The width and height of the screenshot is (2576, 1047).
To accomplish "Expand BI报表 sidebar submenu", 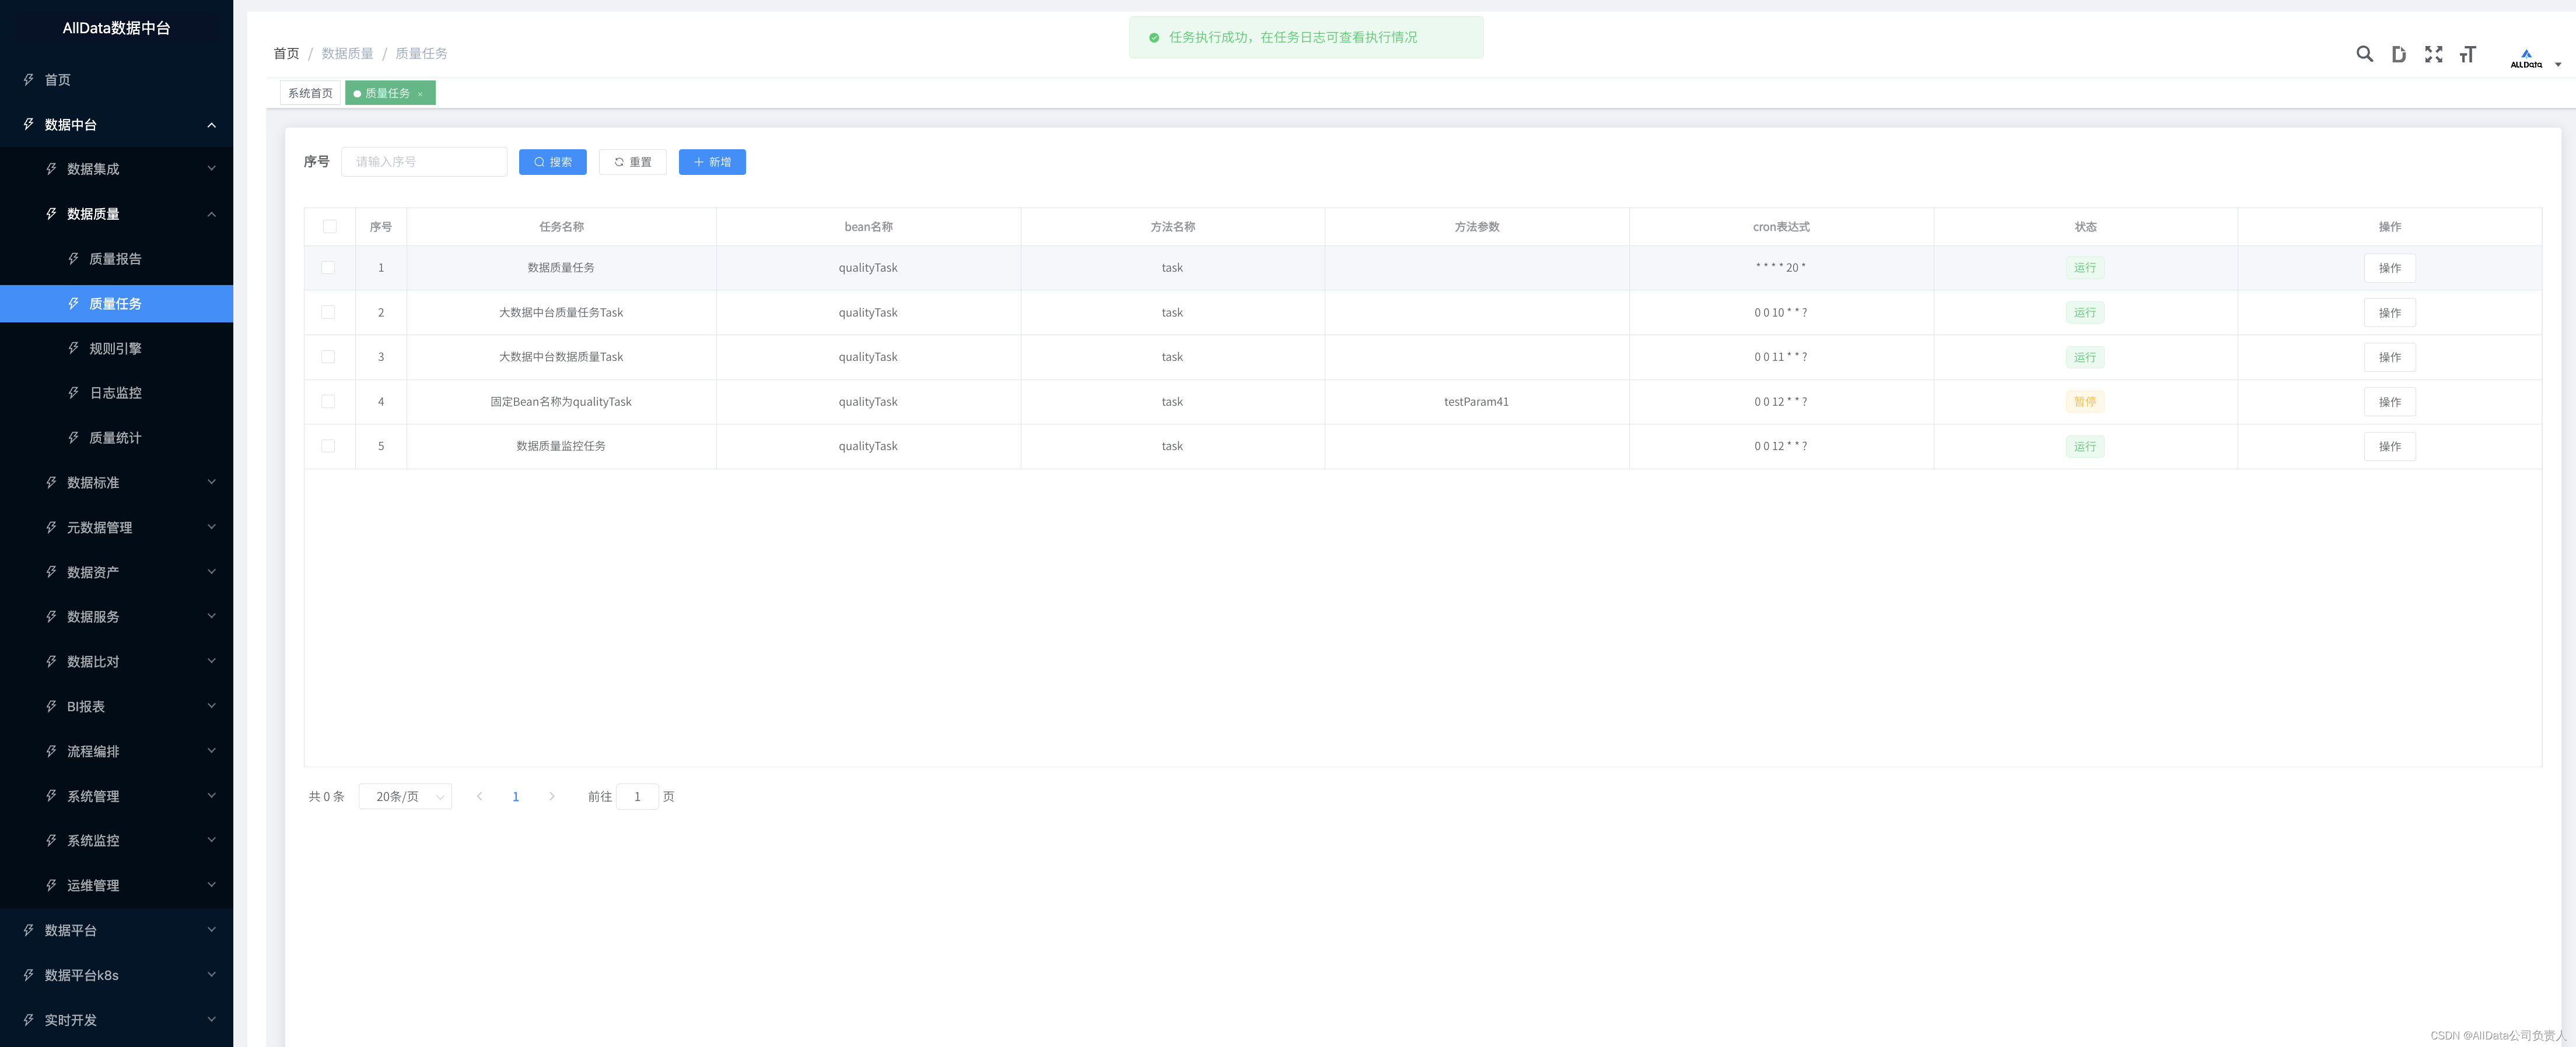I will [116, 707].
